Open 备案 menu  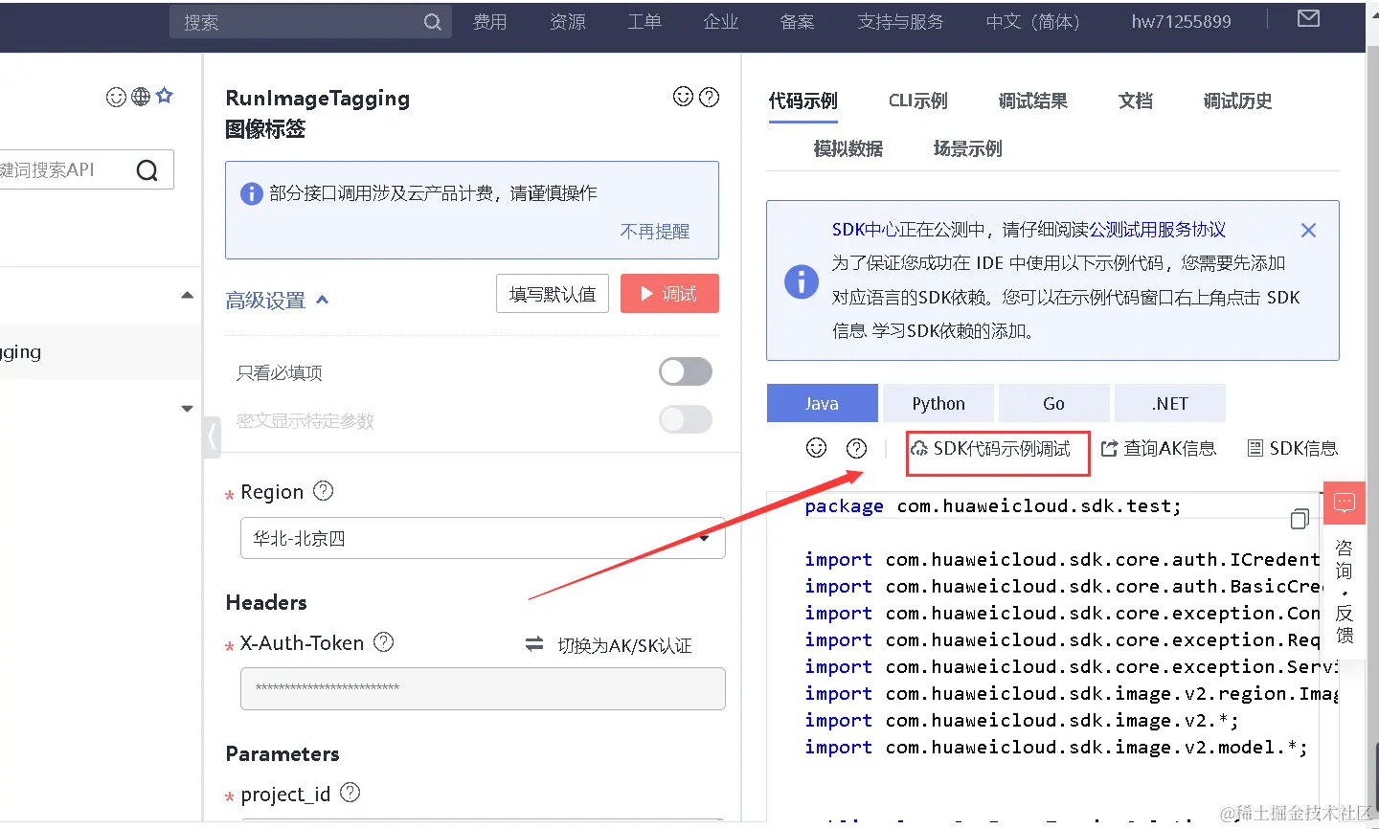coord(797,22)
